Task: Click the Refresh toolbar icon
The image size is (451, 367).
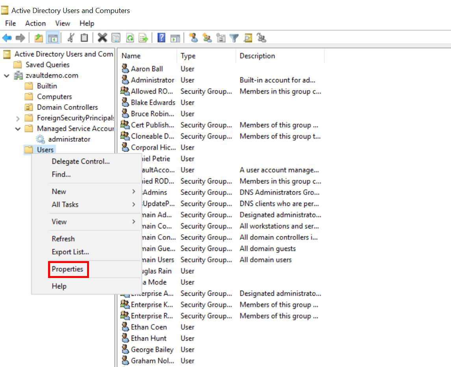Action: click(x=130, y=38)
